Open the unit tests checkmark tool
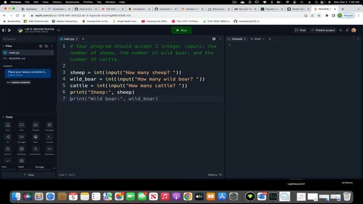The image size is (363, 204). (7, 161)
